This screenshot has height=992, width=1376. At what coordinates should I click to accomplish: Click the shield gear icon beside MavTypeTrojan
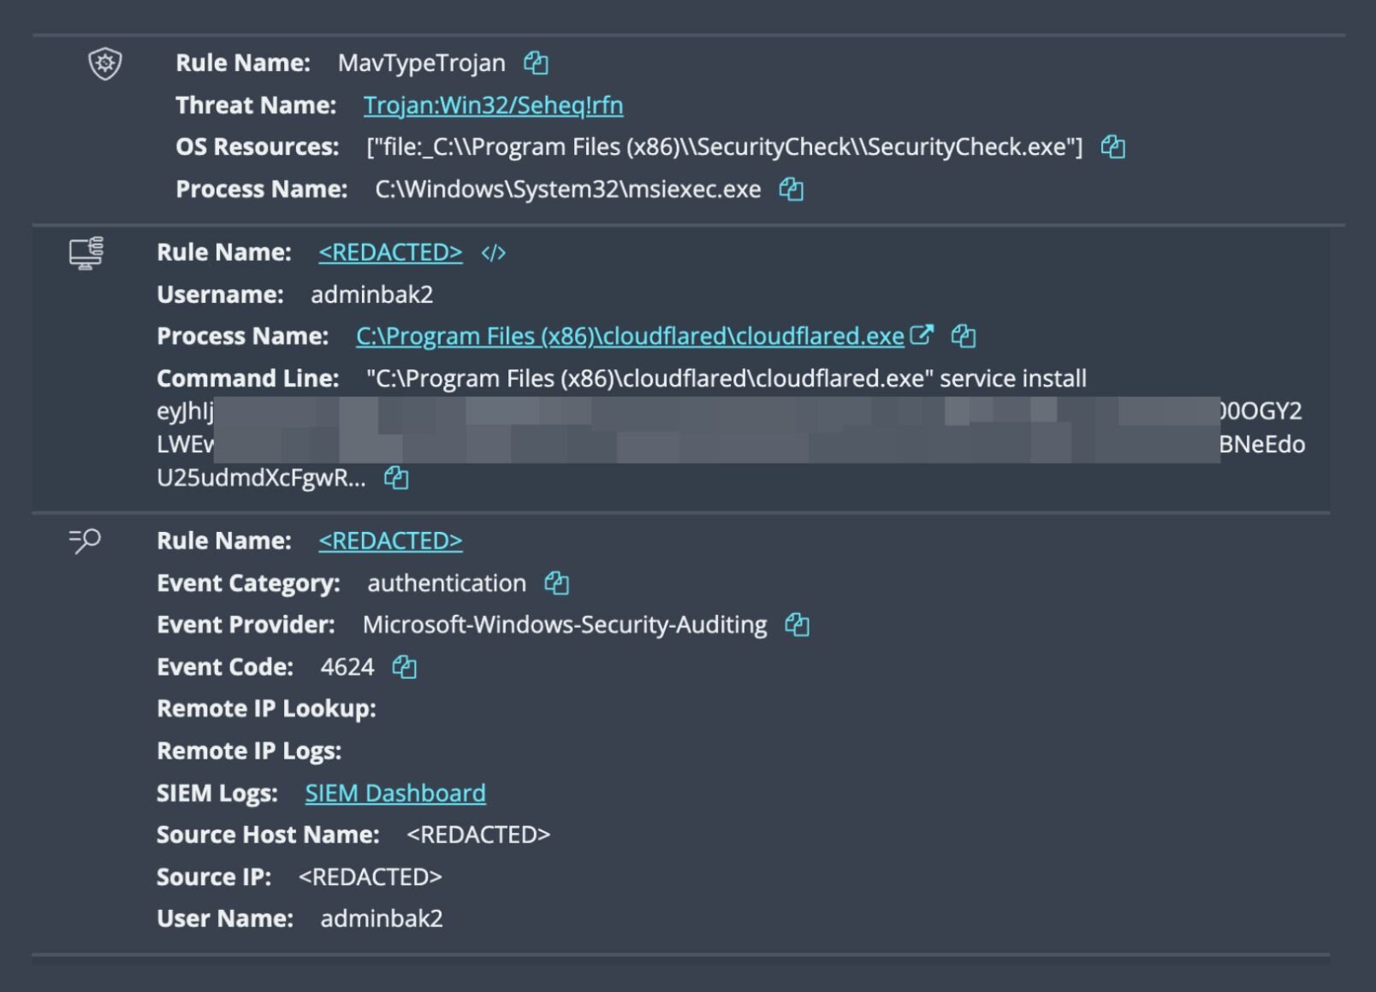(105, 63)
